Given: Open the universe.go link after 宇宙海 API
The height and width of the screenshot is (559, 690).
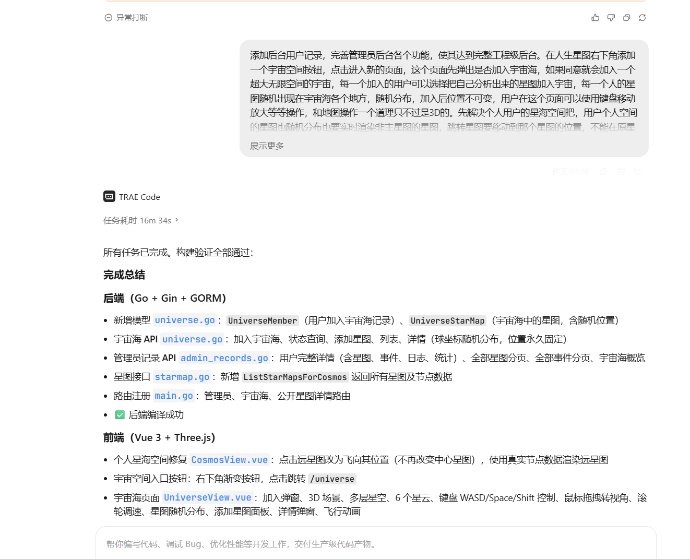Looking at the screenshot, I should pos(192,339).
